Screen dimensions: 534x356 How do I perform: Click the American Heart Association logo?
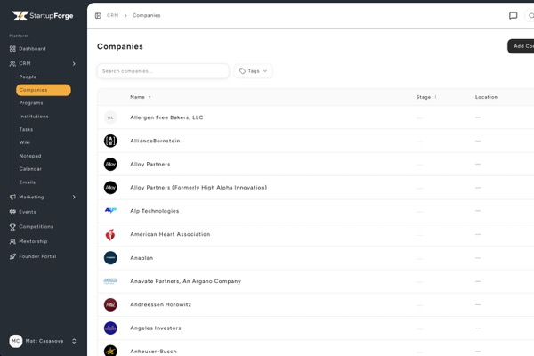[110, 234]
